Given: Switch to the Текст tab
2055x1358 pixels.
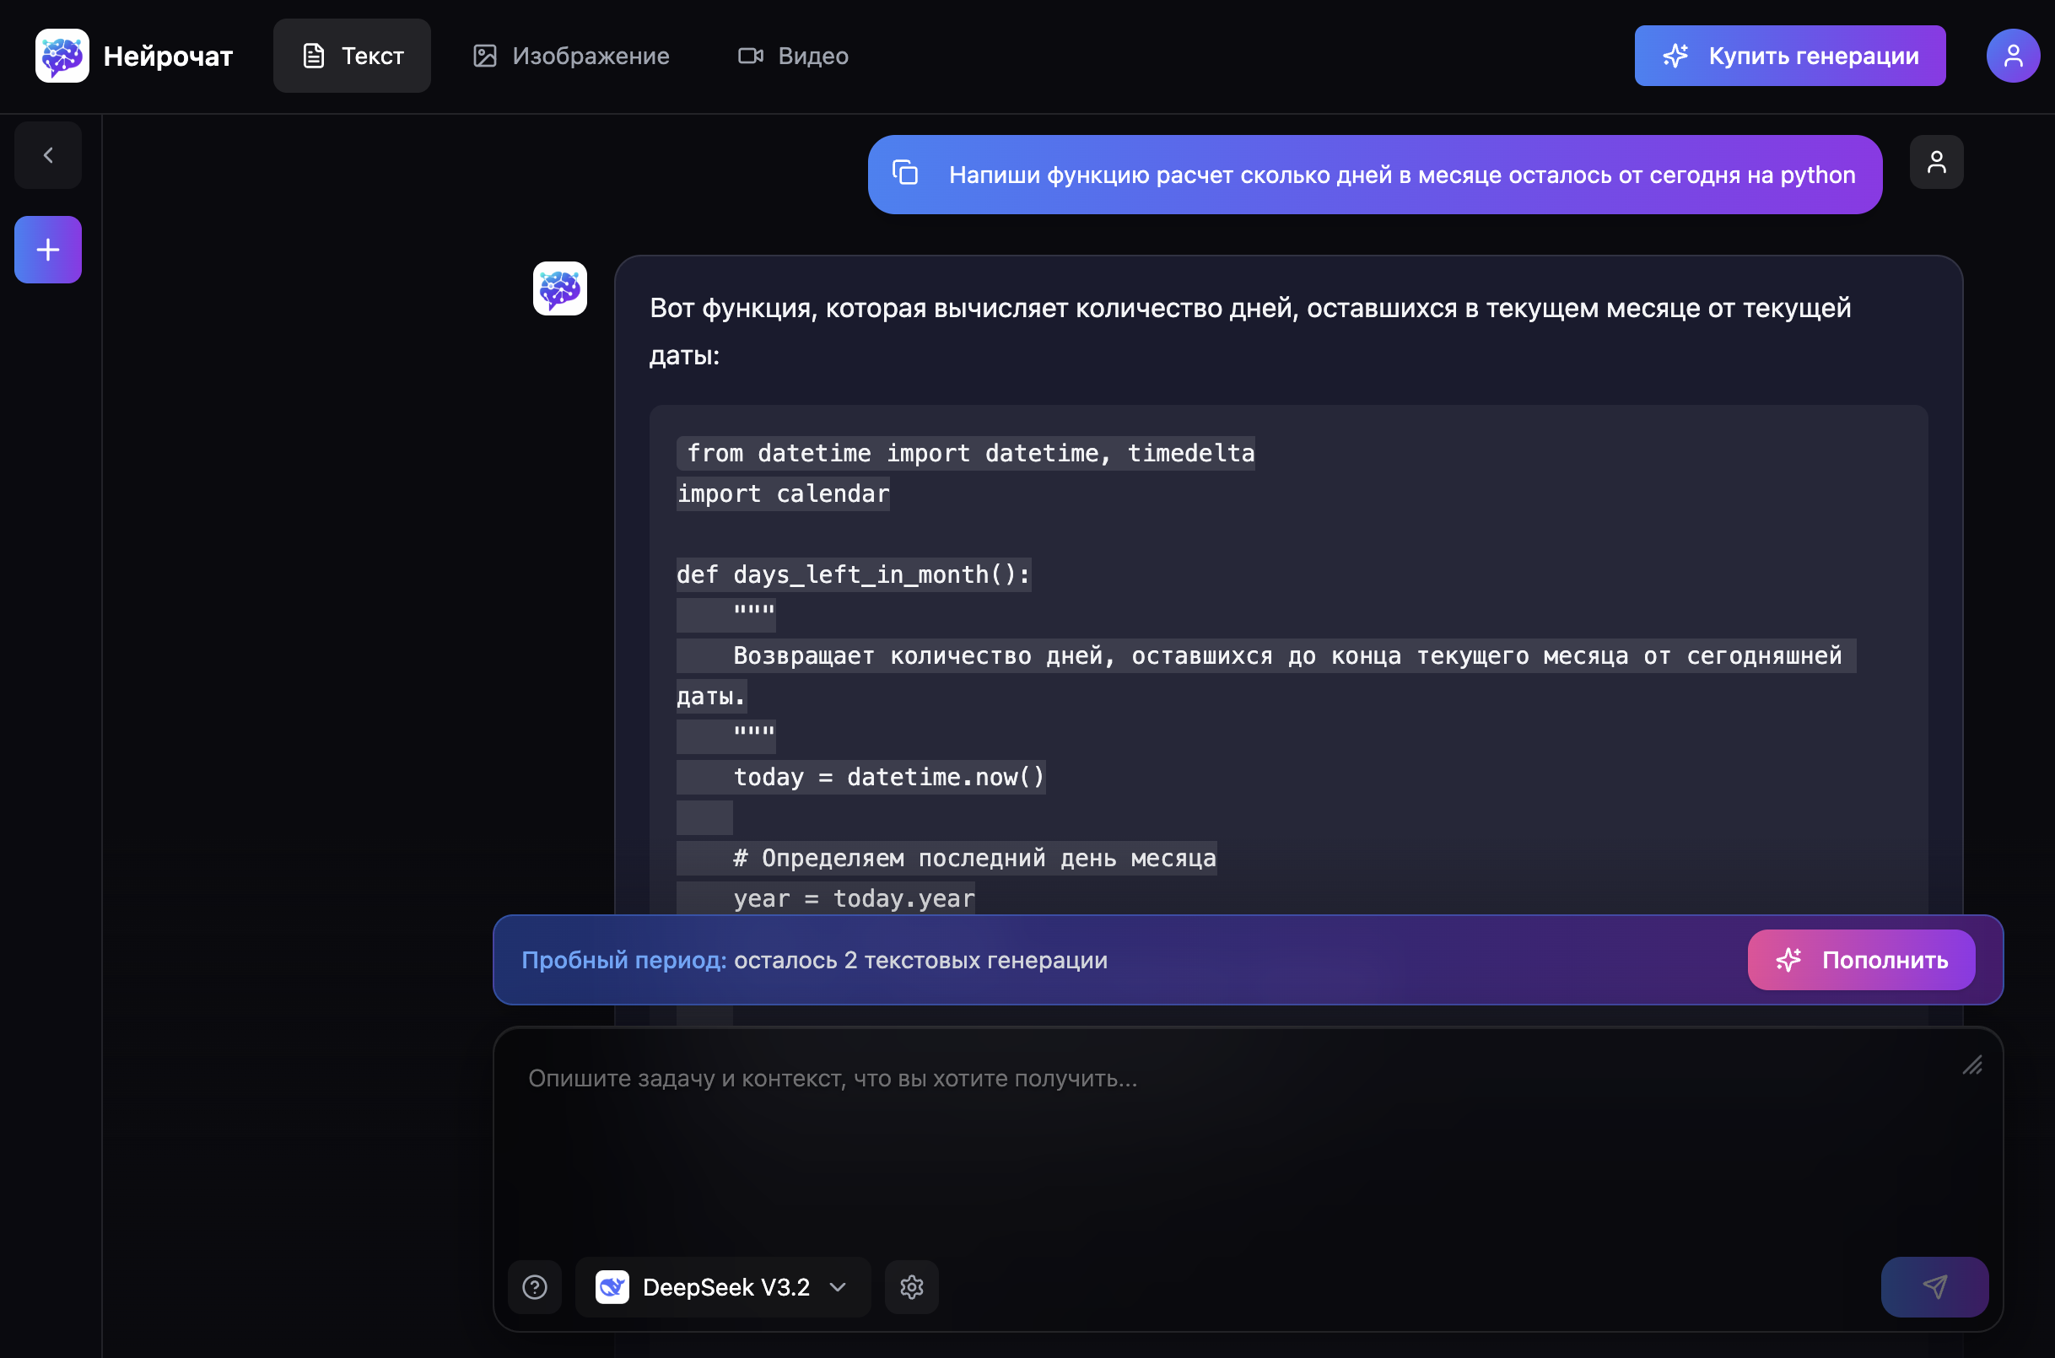Looking at the screenshot, I should point(352,56).
